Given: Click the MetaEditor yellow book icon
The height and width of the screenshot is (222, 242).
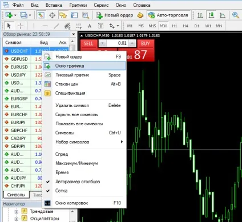Looking at the screenshot, I should (x=140, y=15).
